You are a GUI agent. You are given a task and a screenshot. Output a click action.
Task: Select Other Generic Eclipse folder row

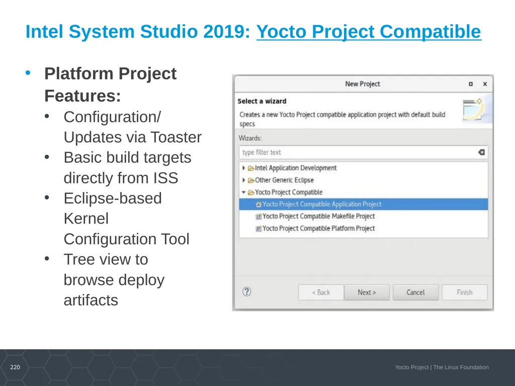tap(363, 180)
